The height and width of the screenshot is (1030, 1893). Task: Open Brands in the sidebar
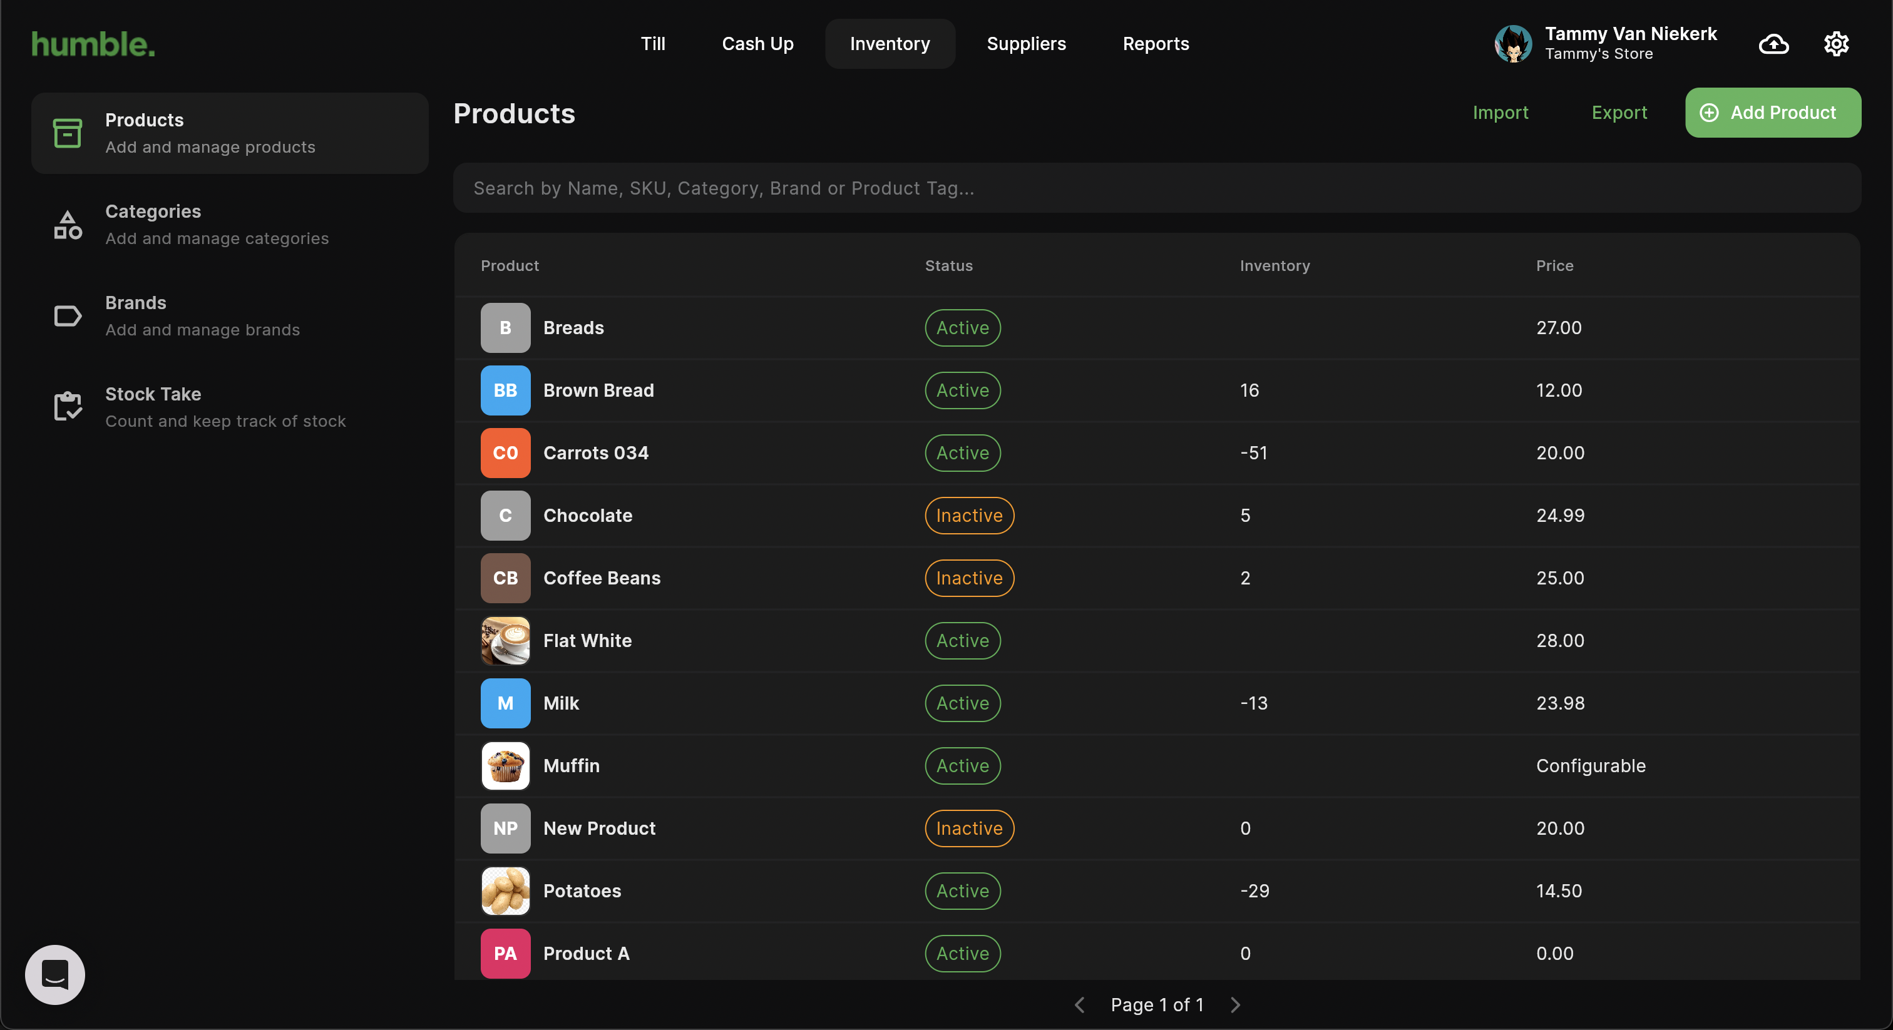coord(229,316)
